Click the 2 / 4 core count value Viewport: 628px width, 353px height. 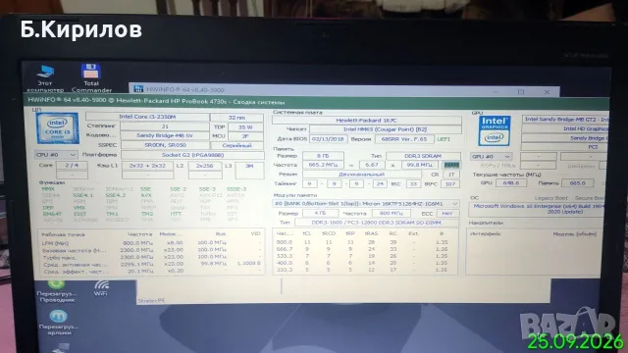72,165
